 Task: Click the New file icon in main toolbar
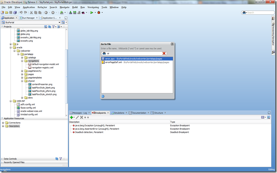pyautogui.click(x=2, y=13)
